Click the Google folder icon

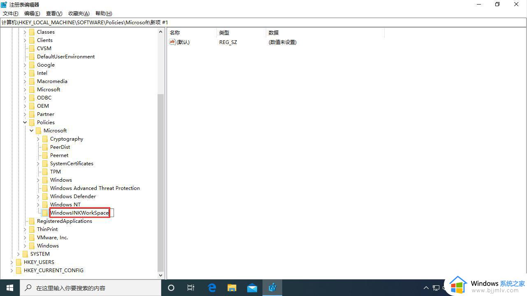click(32, 65)
